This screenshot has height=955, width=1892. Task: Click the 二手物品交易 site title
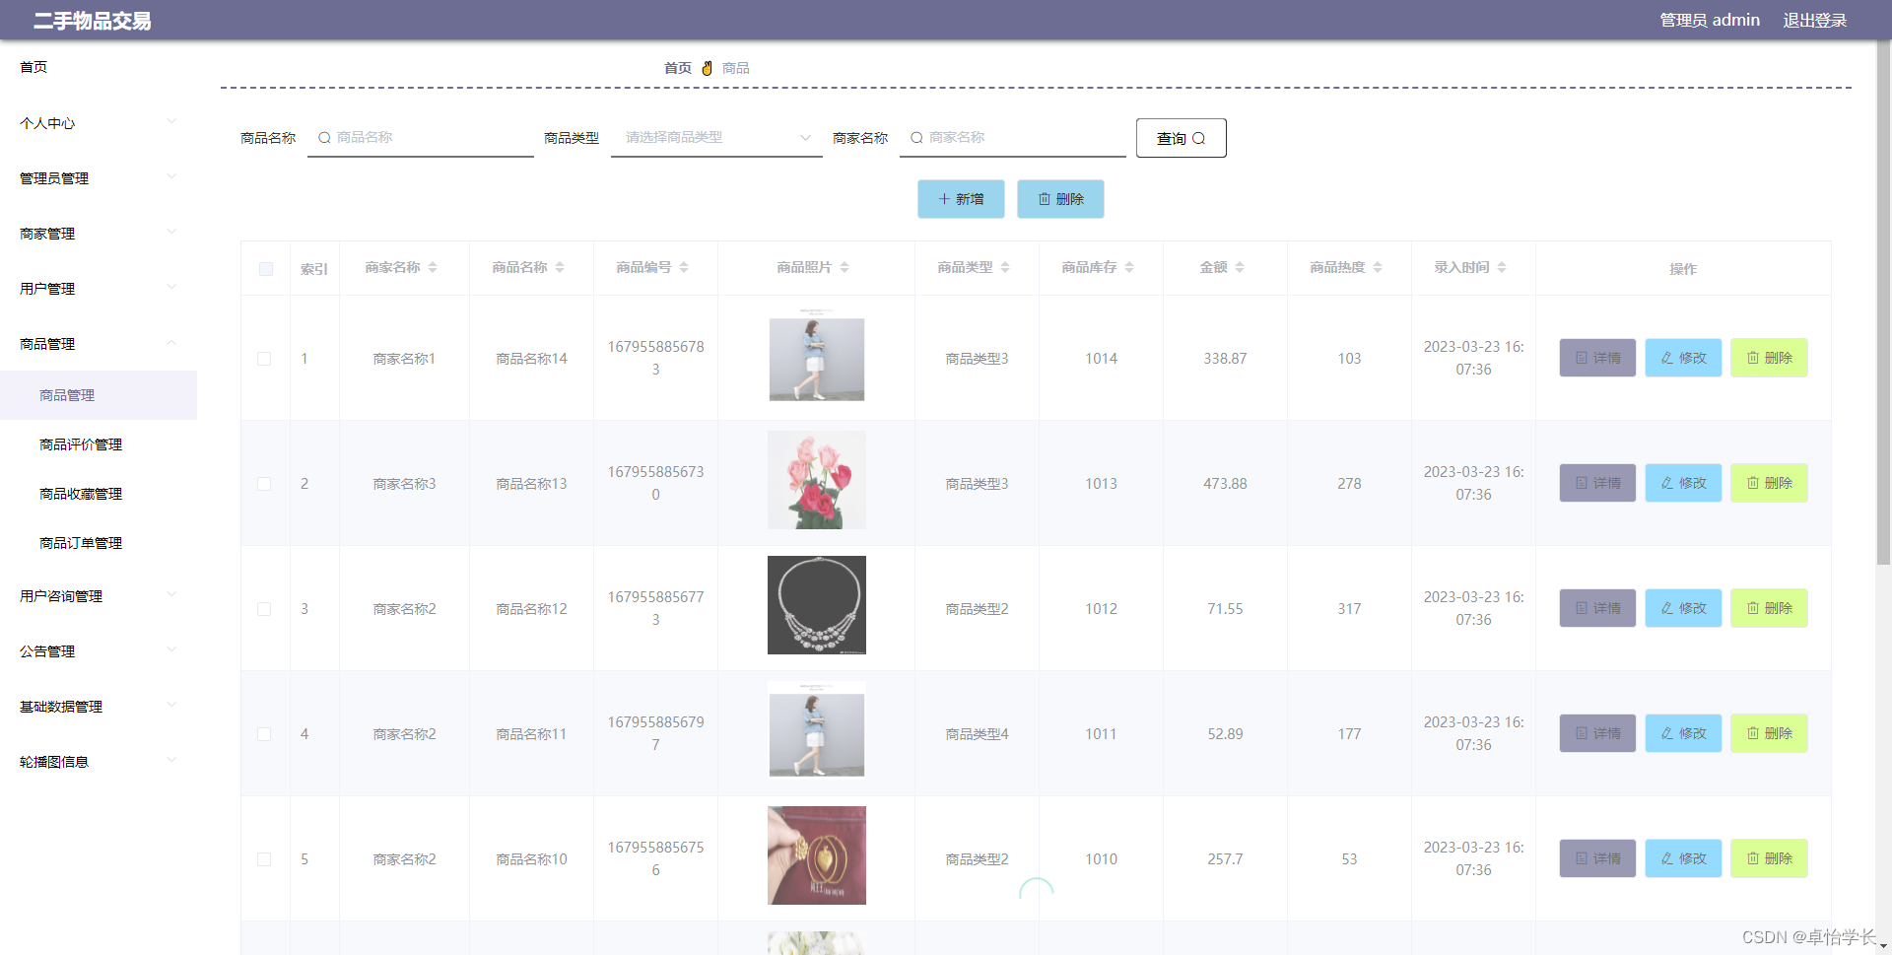(93, 21)
